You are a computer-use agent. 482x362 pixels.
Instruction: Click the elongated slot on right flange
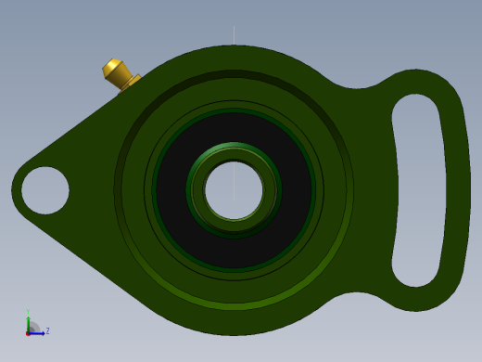click(419, 190)
